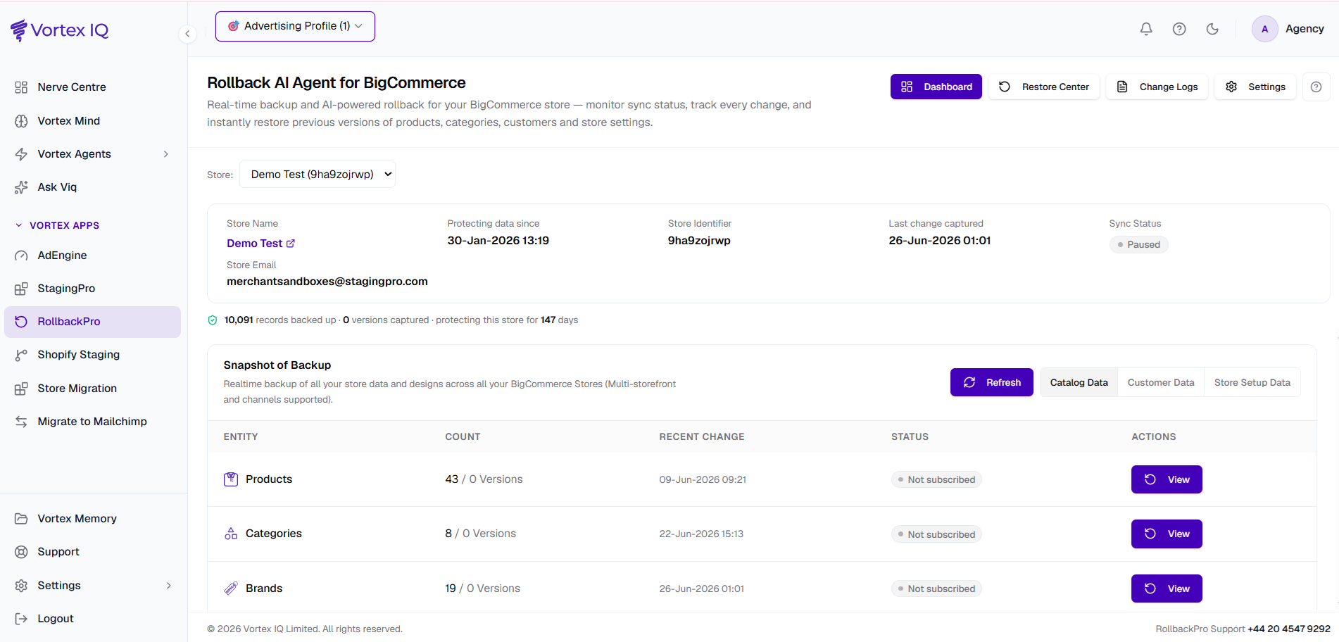Open Shopify Staging app
Viewport: 1339px width, 642px height.
94,355
